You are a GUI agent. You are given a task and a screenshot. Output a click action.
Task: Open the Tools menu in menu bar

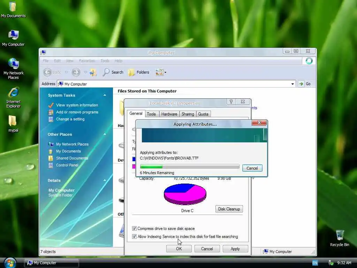pyautogui.click(x=105, y=61)
